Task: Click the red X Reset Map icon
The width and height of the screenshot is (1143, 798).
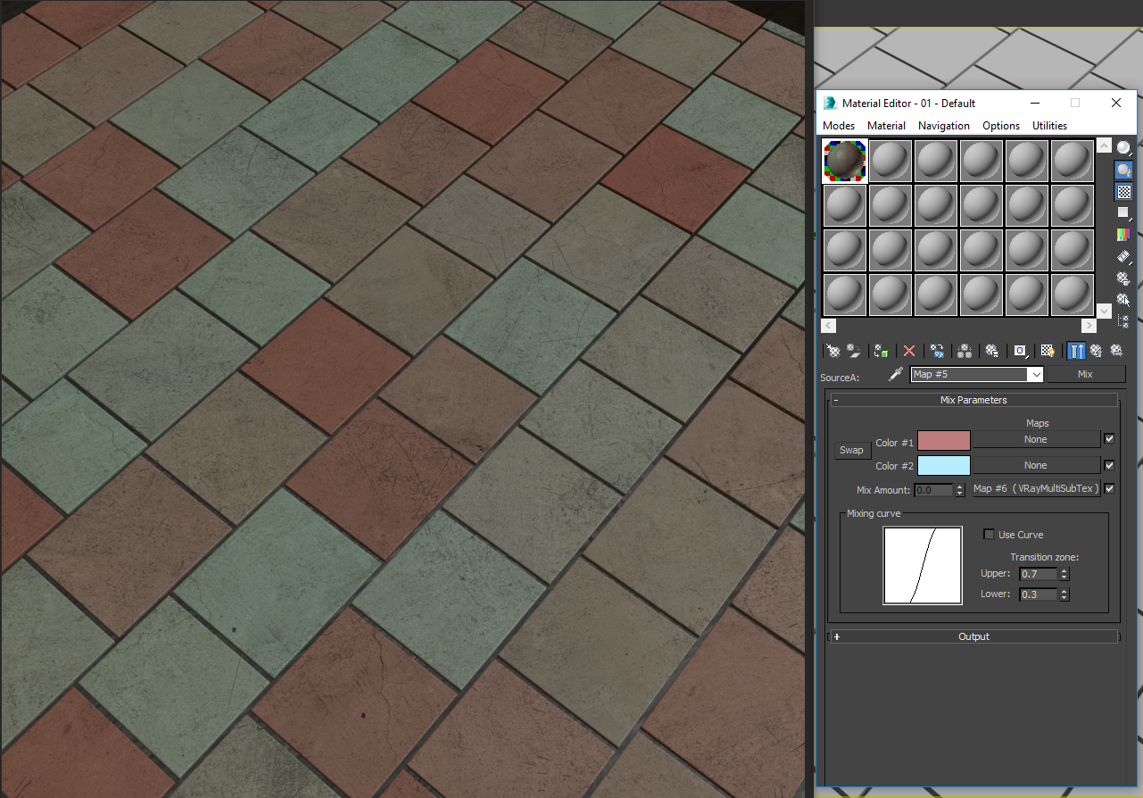Action: click(x=909, y=351)
